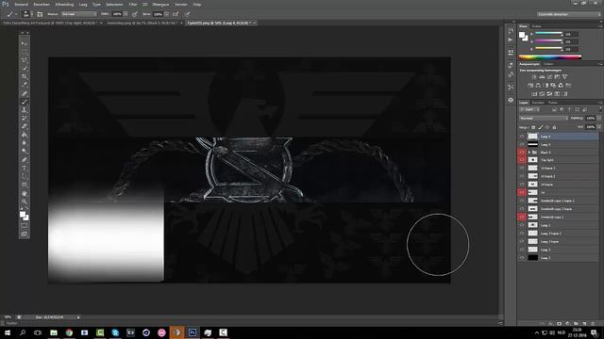Viewport: 604px width, 339px height.
Task: Open the layer filter kind dropdown
Action: coord(529,110)
